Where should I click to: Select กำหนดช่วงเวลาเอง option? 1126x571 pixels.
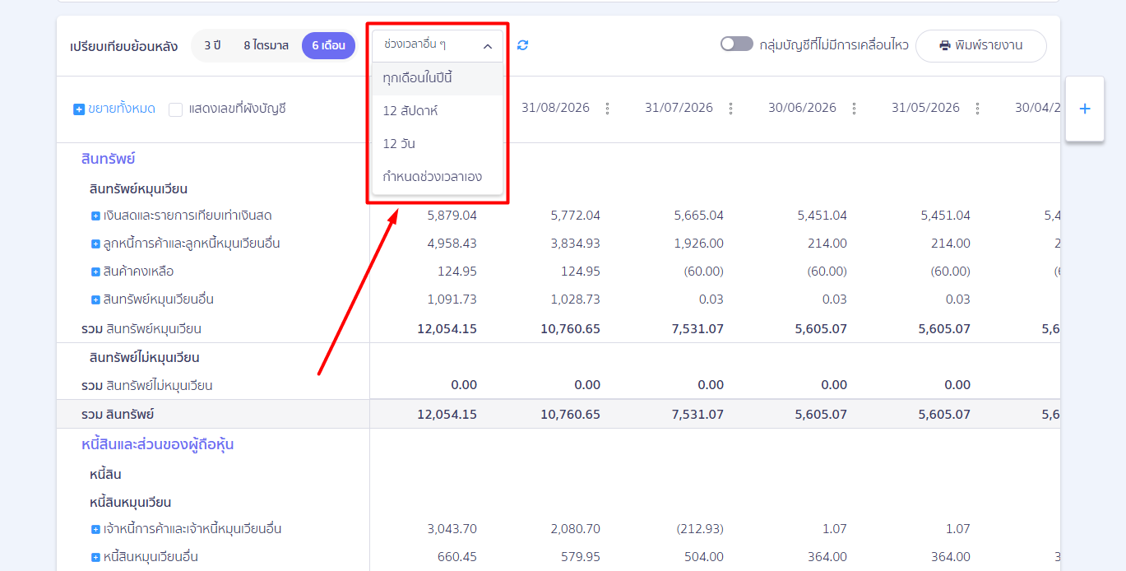point(438,177)
